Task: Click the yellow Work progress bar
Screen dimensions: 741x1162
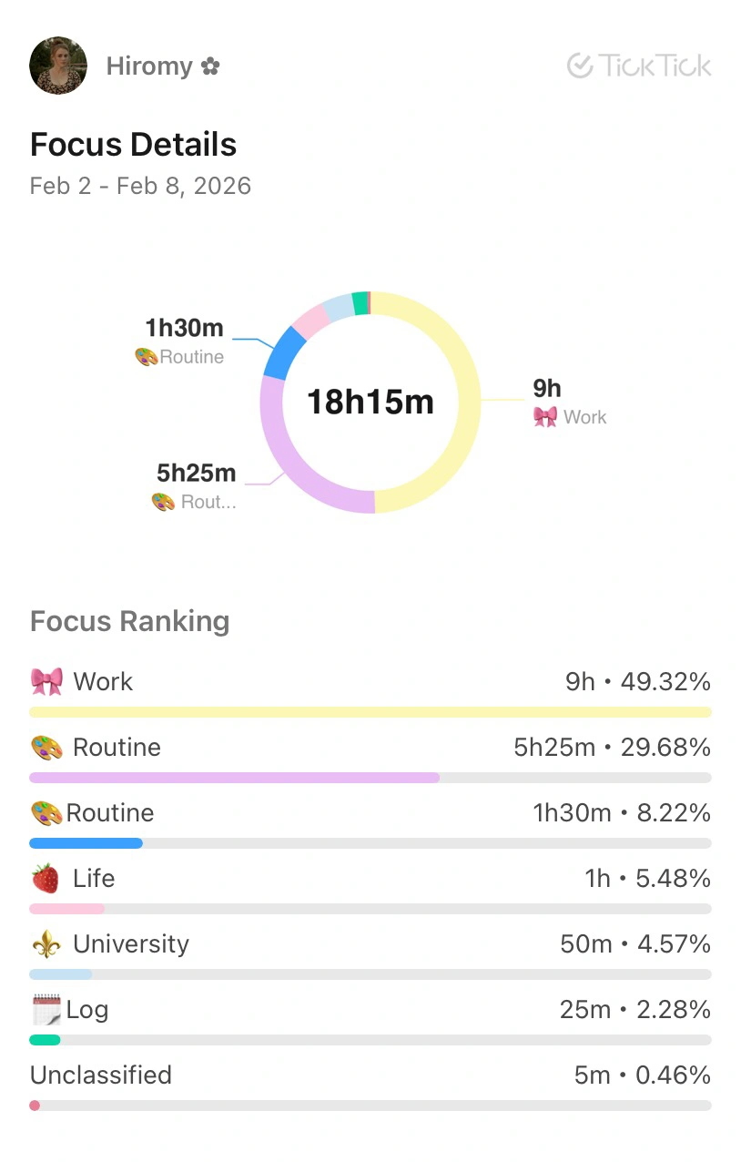Action: click(370, 712)
